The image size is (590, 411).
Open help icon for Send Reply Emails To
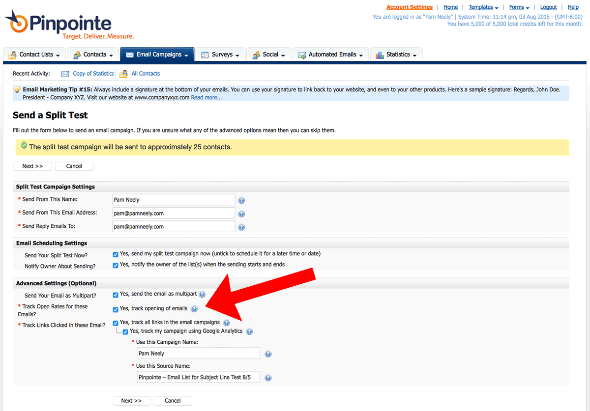click(x=241, y=227)
